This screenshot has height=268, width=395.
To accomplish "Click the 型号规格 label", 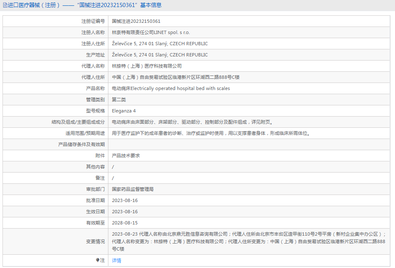I will pyautogui.click(x=95, y=111).
